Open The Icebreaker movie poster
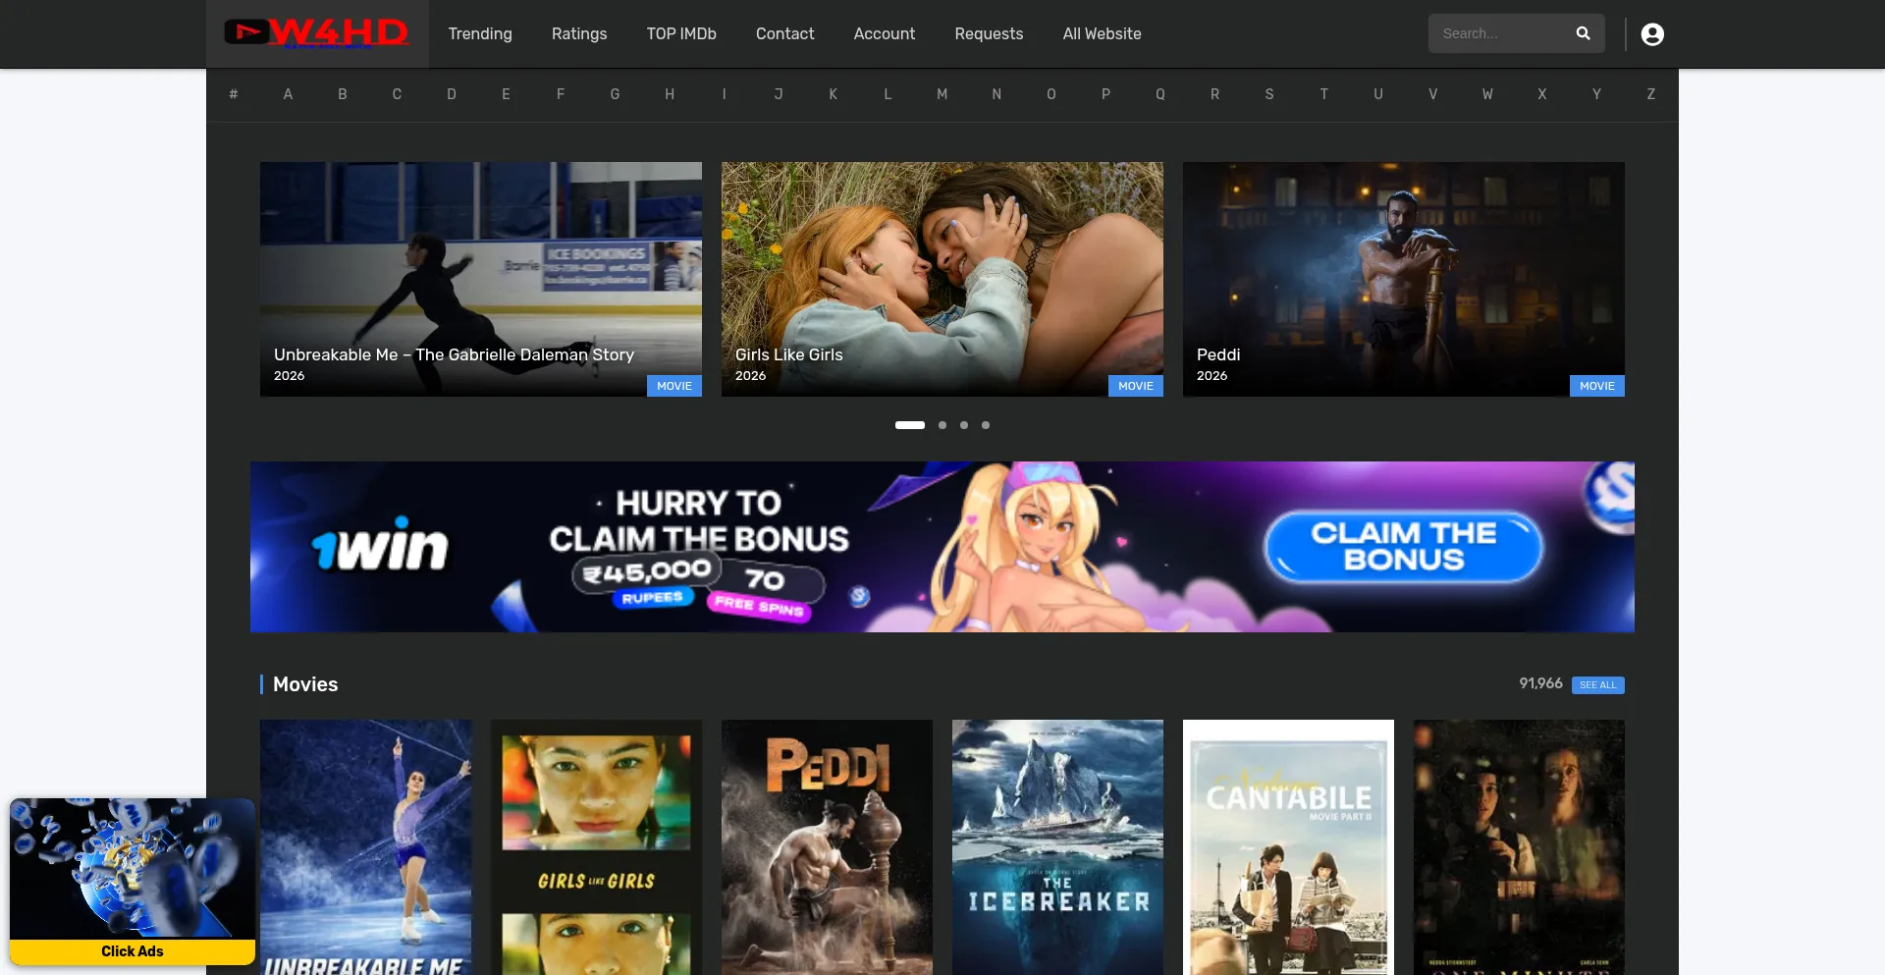Screen dimensions: 1885x975 tap(1057, 847)
